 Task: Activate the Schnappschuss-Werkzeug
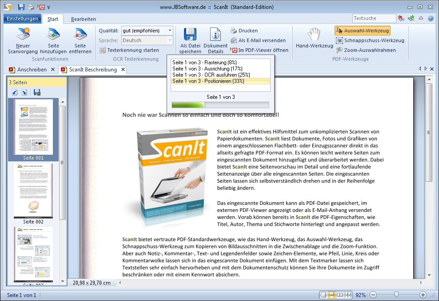[x=370, y=40]
